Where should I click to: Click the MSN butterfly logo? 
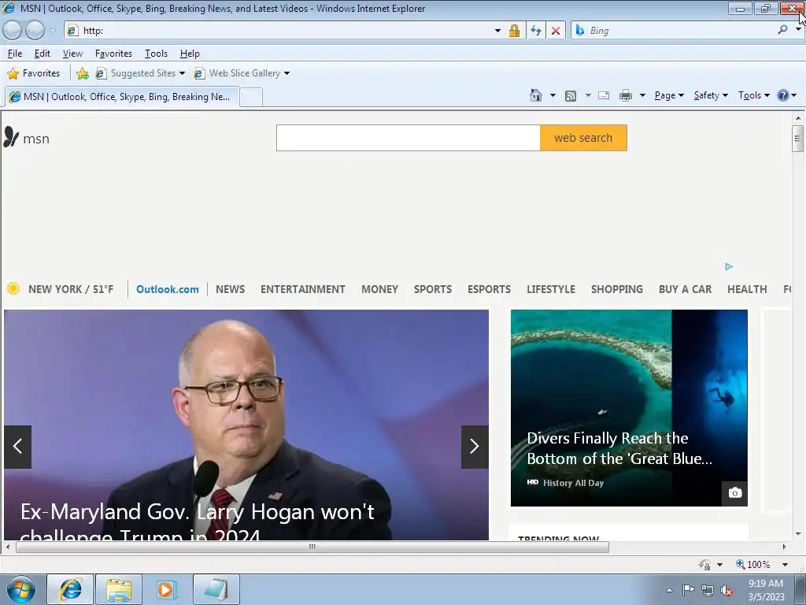11,137
